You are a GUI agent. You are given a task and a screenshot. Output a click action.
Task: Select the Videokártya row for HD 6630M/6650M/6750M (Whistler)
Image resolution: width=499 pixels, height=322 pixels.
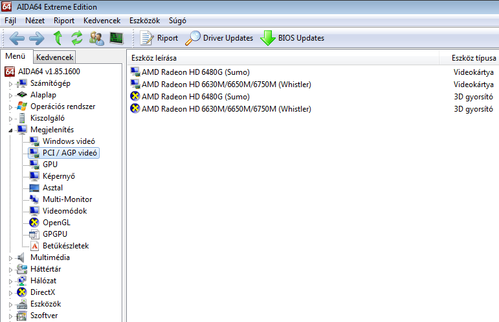click(x=313, y=85)
